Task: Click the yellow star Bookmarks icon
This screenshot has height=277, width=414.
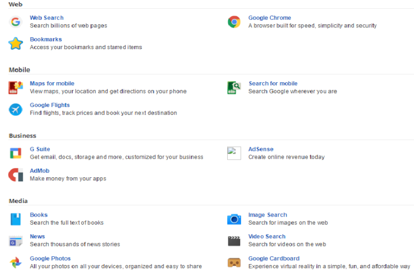Action: coord(16,43)
